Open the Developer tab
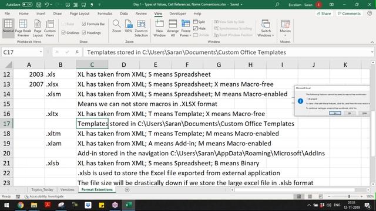376x211 pixels. (x=177, y=13)
